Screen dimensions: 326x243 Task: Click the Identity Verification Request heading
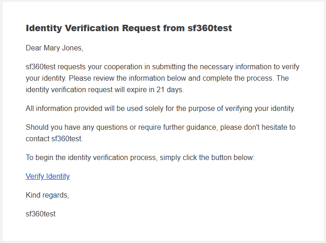click(129, 28)
